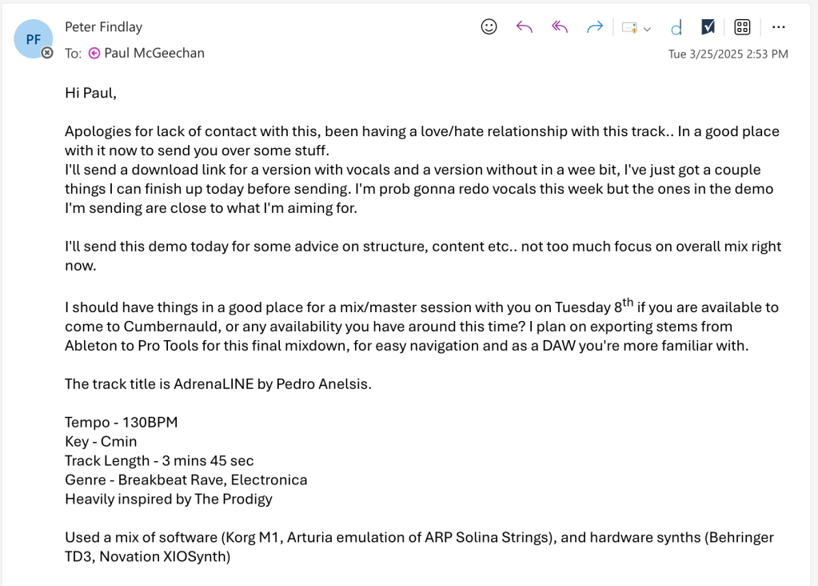Image resolution: width=818 pixels, height=586 pixels.
Task: Open sender name Peter Findlay
Action: click(103, 27)
